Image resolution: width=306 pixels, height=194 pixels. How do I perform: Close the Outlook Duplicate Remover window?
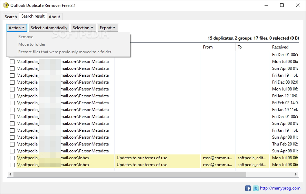pyautogui.click(x=298, y=5)
